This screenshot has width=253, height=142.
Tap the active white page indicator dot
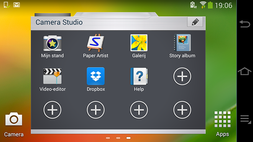128,138
